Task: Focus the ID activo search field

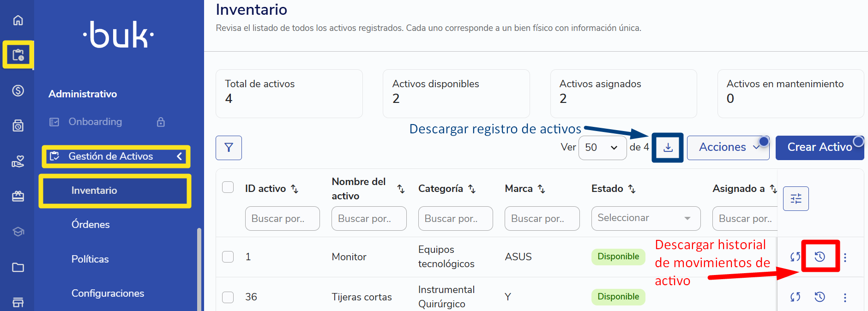Action: point(283,218)
